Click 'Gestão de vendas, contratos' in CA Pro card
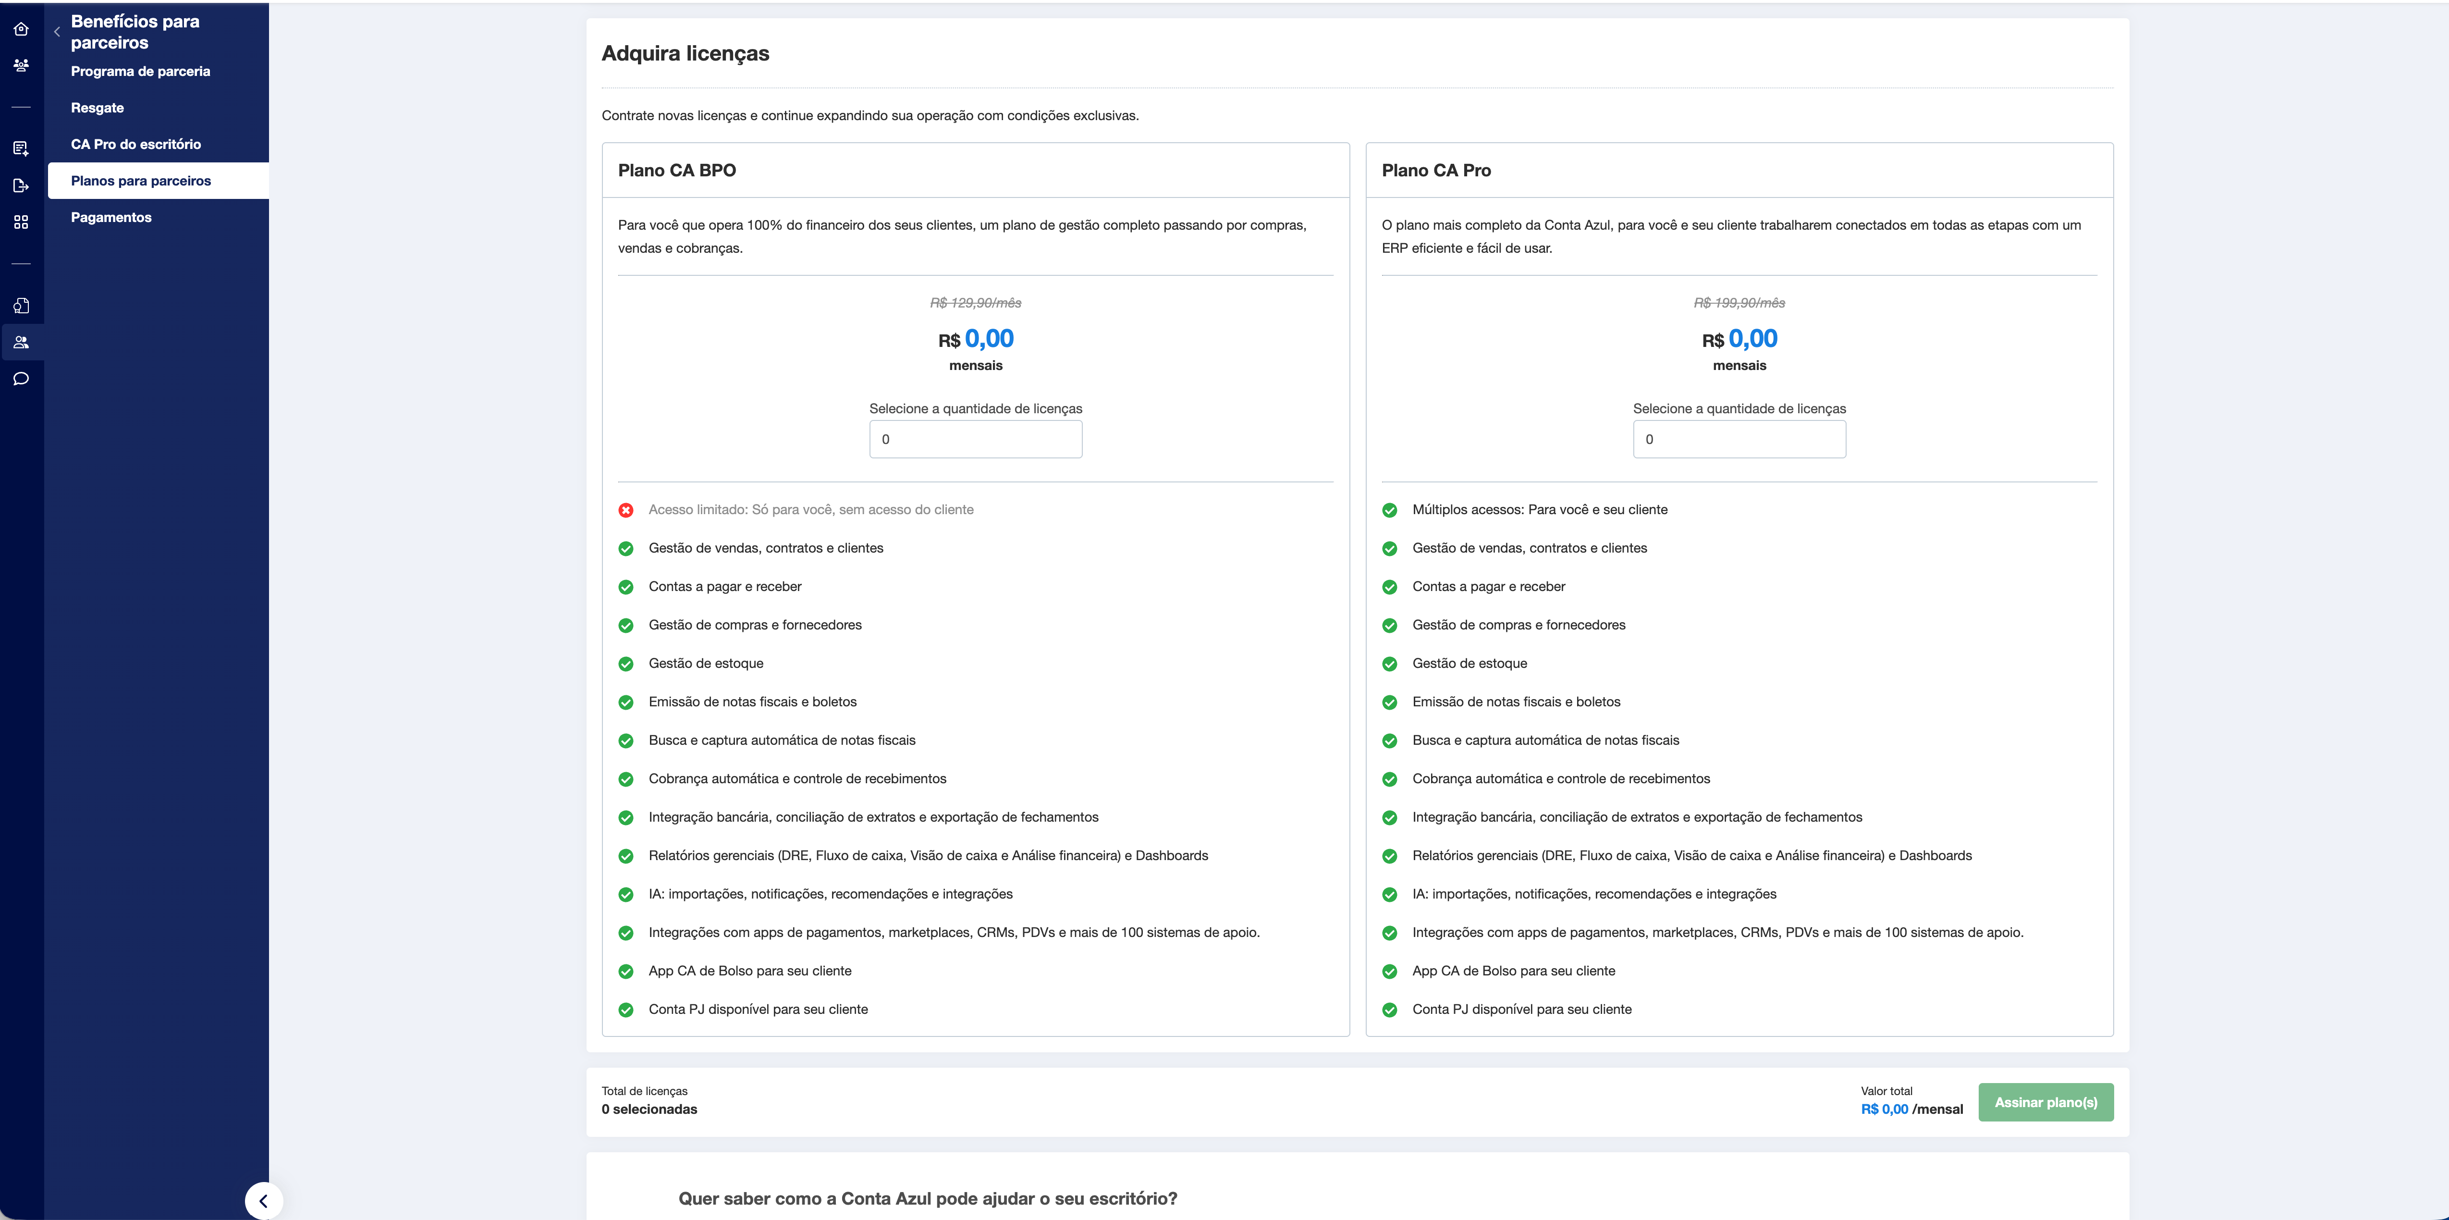Image resolution: width=2449 pixels, height=1220 pixels. tap(1529, 548)
